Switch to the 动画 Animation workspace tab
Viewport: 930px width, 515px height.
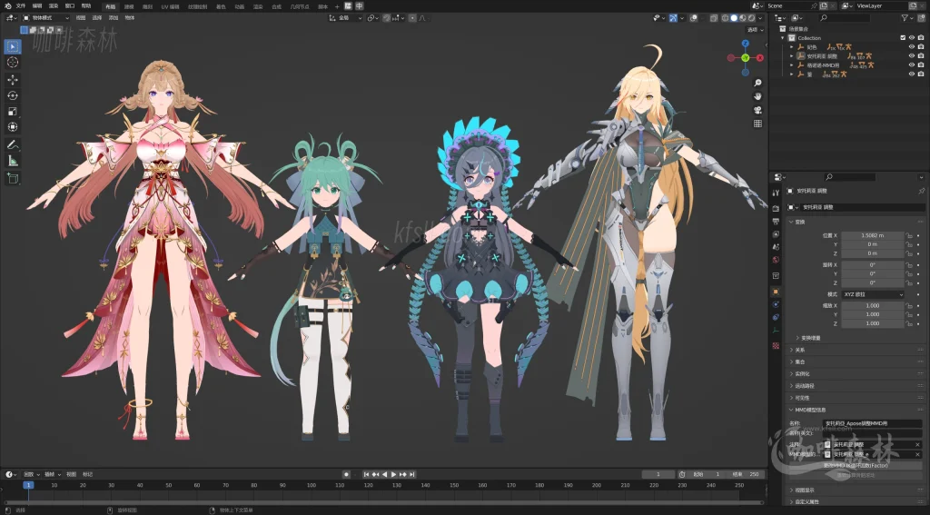click(239, 6)
